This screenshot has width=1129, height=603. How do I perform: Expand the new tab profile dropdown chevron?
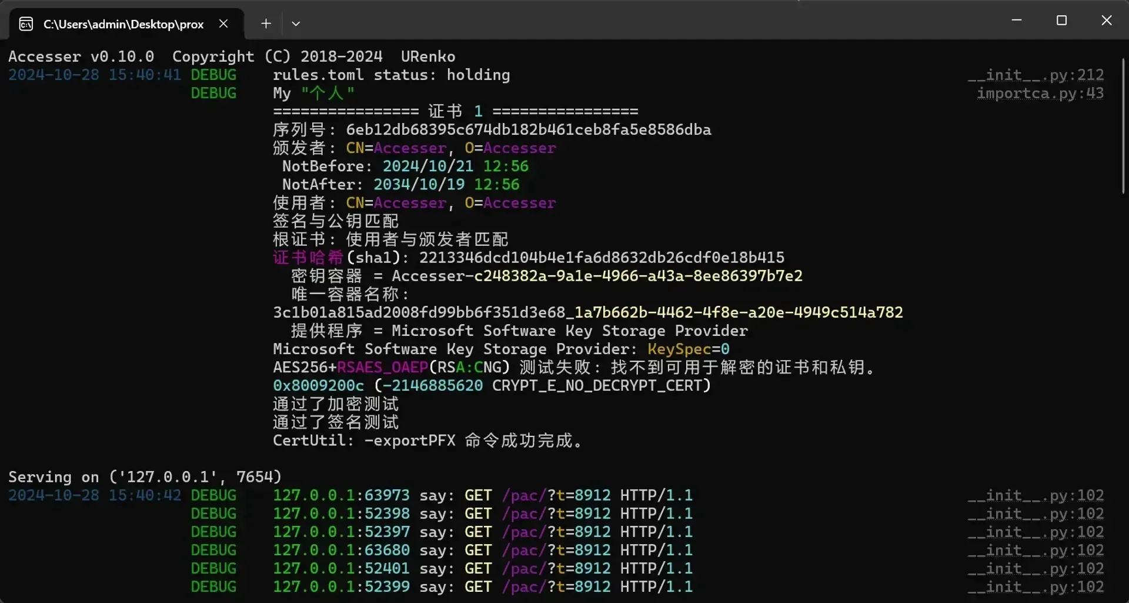pyautogui.click(x=296, y=24)
